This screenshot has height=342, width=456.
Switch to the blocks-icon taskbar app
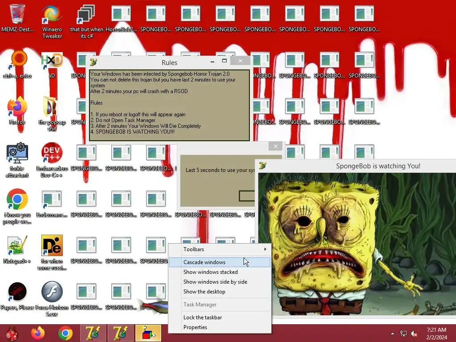[x=148, y=333]
